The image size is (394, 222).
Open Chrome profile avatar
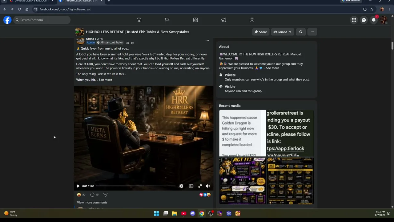(x=382, y=9)
